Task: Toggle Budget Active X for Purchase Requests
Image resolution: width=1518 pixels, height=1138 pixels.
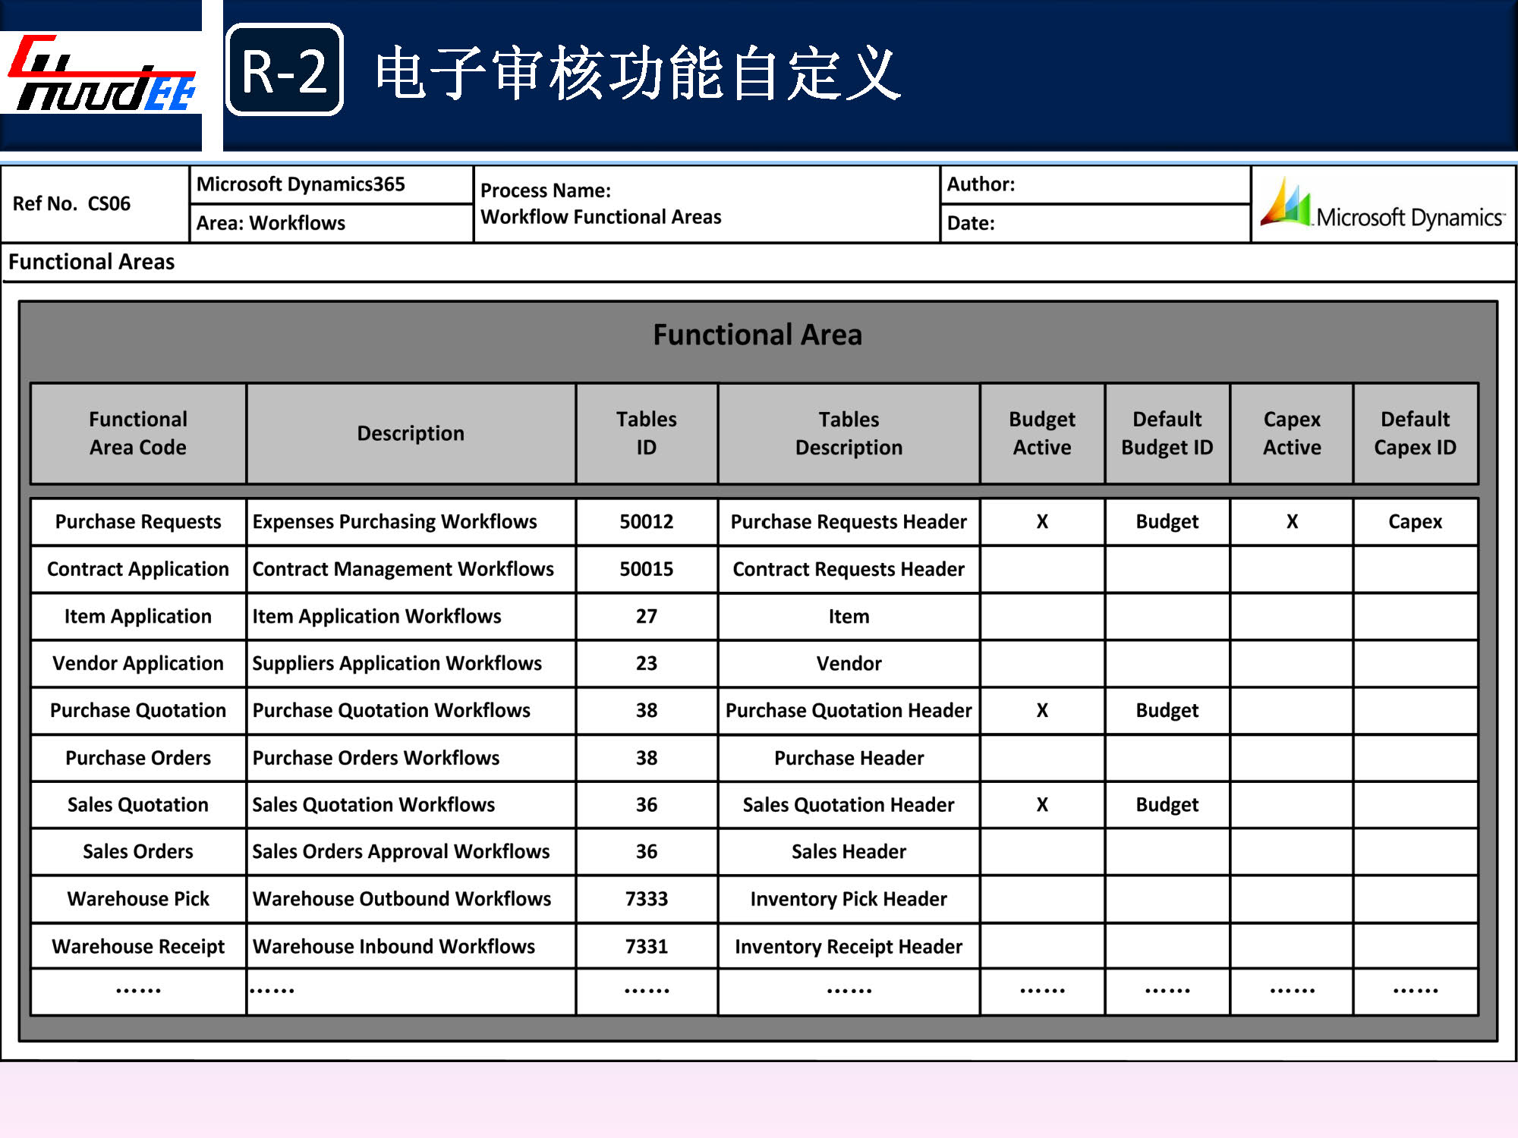Action: tap(1042, 522)
